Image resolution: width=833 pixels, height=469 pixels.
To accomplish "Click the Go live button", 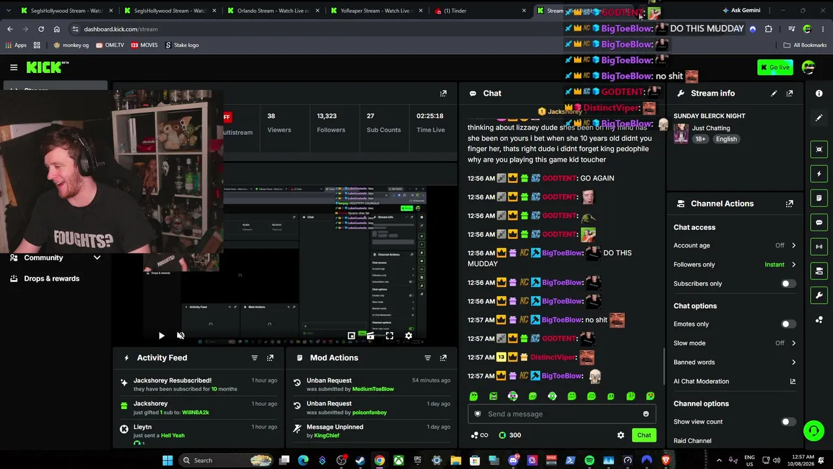I will click(774, 67).
